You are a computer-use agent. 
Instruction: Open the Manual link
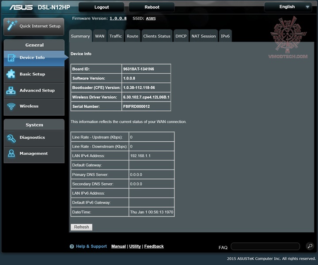[118, 246]
